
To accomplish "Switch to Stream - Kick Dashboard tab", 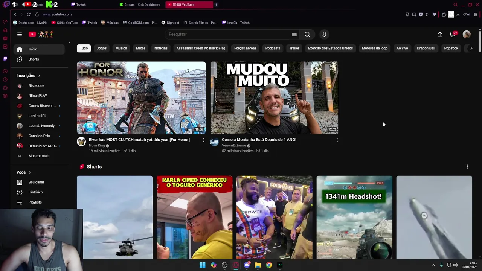I will [139, 5].
